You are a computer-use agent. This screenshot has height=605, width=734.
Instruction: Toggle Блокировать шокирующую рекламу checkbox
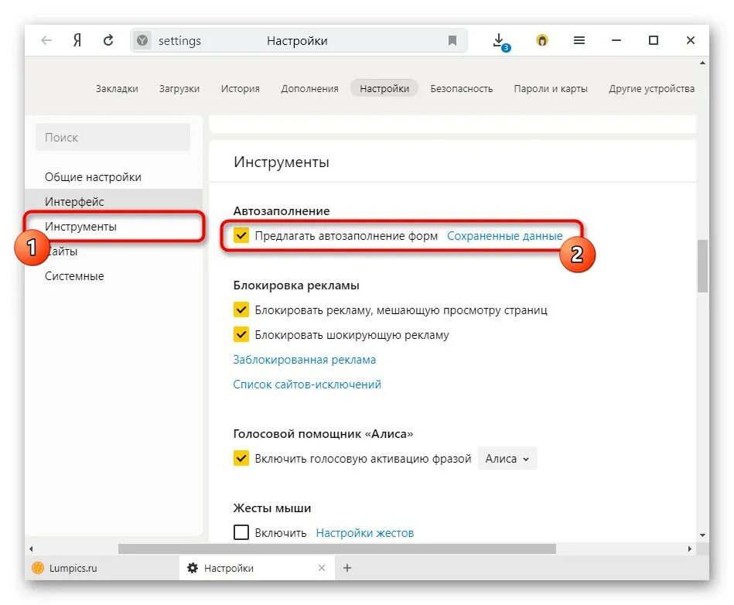coord(241,334)
